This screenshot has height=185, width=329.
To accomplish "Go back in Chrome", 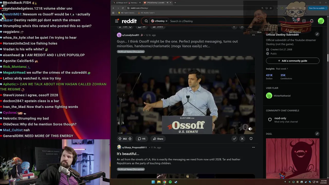I will (113, 8).
